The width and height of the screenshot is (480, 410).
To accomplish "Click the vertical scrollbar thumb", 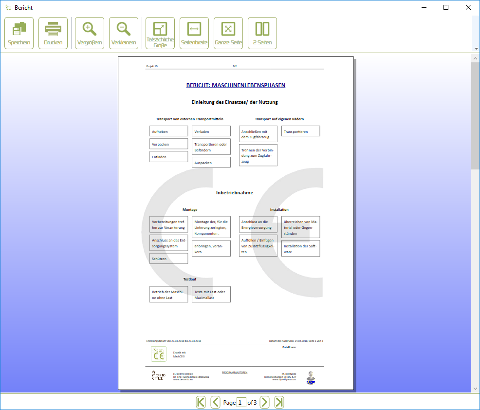I will tap(475, 116).
